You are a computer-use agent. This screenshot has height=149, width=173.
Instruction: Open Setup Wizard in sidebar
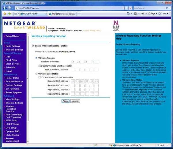tap(12, 36)
